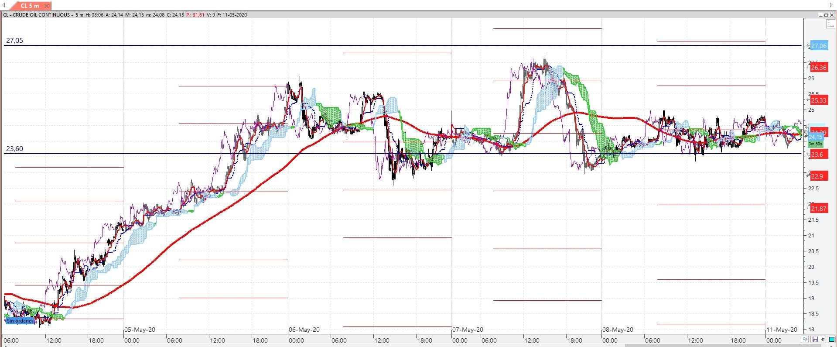Image resolution: width=837 pixels, height=347 pixels.
Task: Click the blue 27,06 price label
Action: point(819,46)
